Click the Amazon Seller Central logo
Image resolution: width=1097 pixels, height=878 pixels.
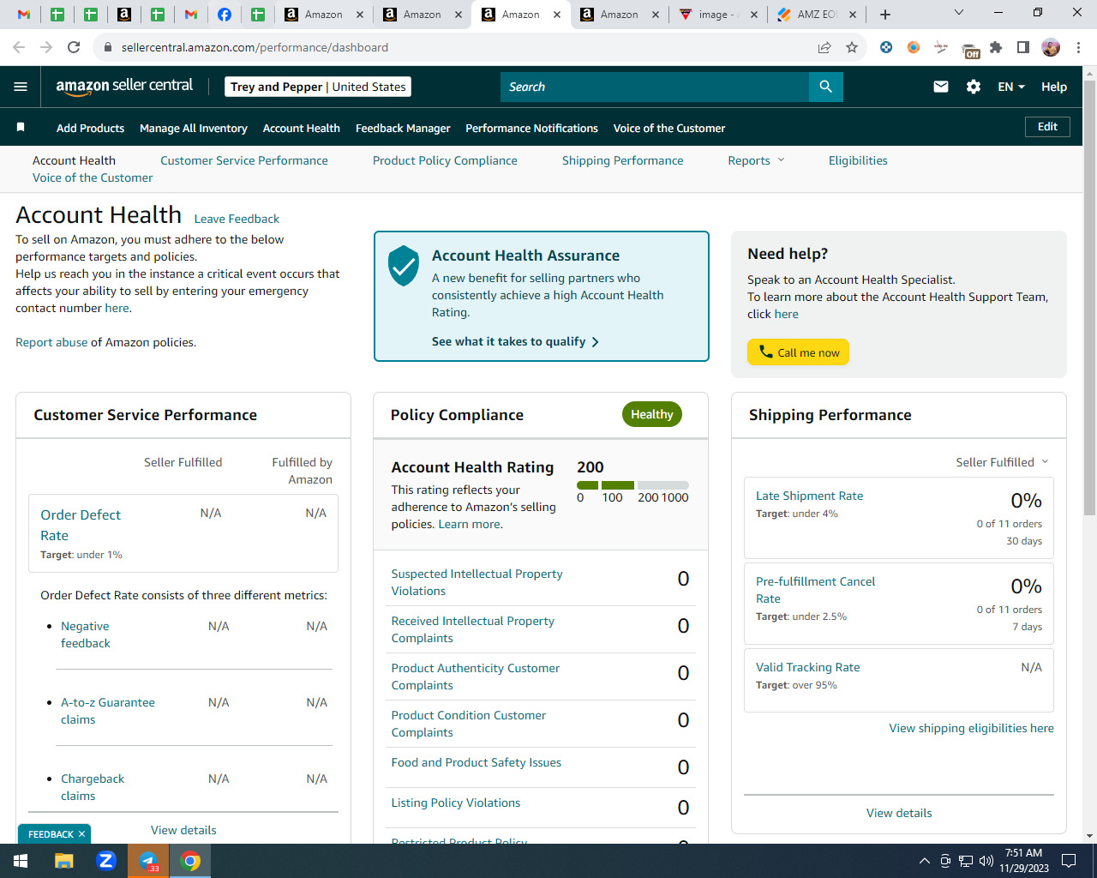(124, 86)
